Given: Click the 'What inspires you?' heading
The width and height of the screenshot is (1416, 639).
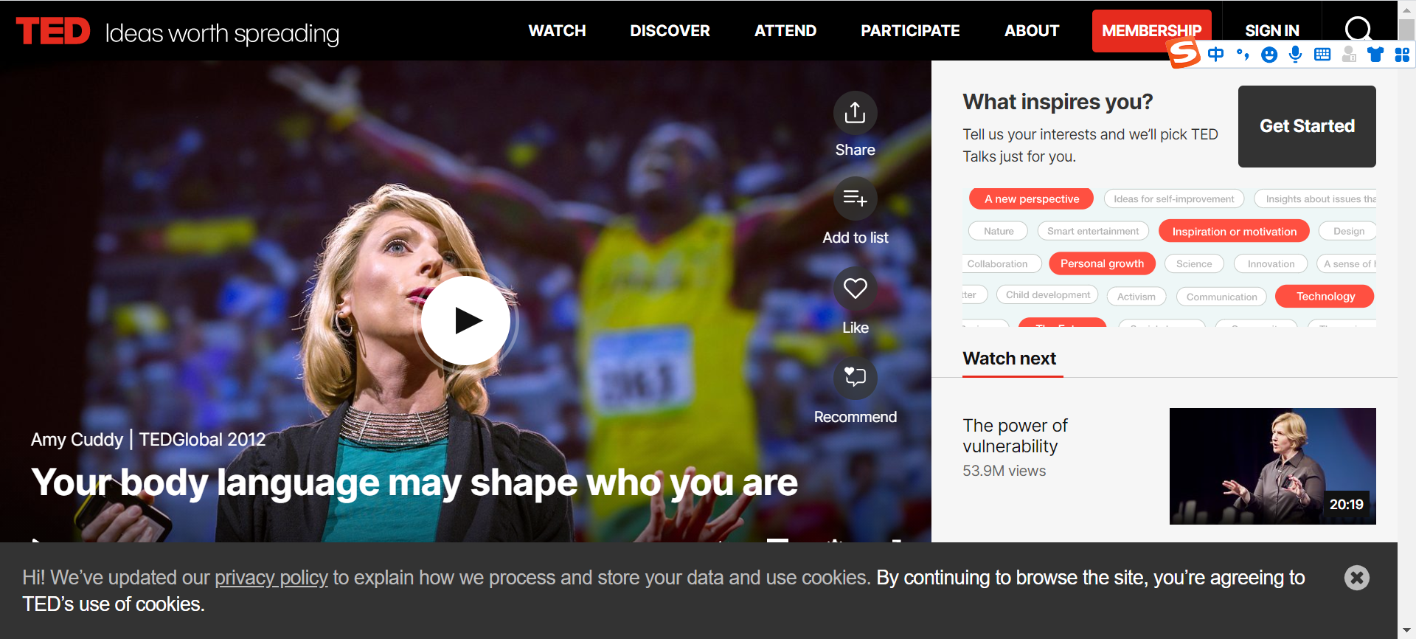Looking at the screenshot, I should tap(1058, 102).
